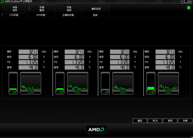Click the 8% CPU1 load bar
Viewport: 193px width, 138px height.
click(x=60, y=83)
